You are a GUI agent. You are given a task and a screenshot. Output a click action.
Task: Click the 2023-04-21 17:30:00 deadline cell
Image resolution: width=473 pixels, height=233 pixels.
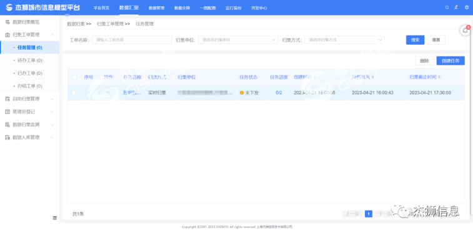(x=430, y=93)
